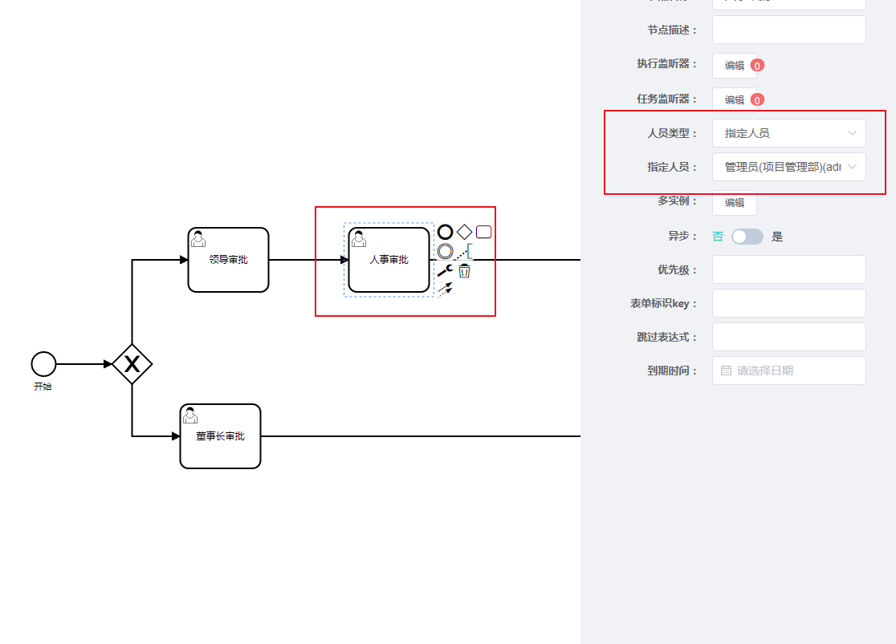Add text annotation from context pad

tap(465, 252)
